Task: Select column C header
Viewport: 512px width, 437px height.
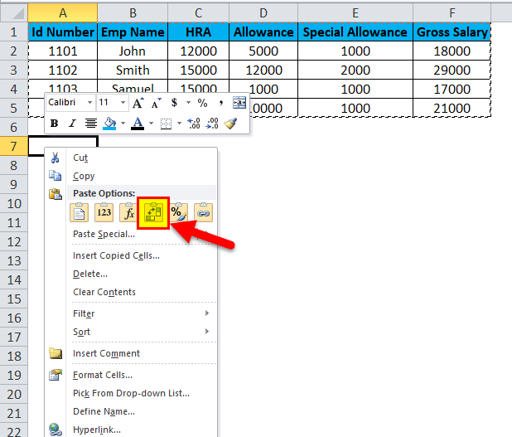Action: pyautogui.click(x=199, y=13)
